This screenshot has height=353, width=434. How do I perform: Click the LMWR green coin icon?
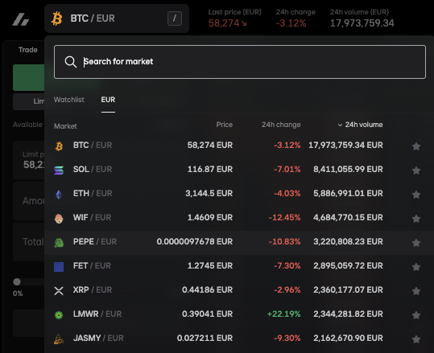click(x=59, y=315)
